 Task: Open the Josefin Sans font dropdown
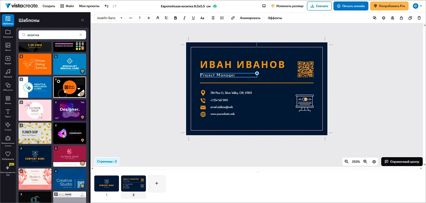(x=109, y=18)
